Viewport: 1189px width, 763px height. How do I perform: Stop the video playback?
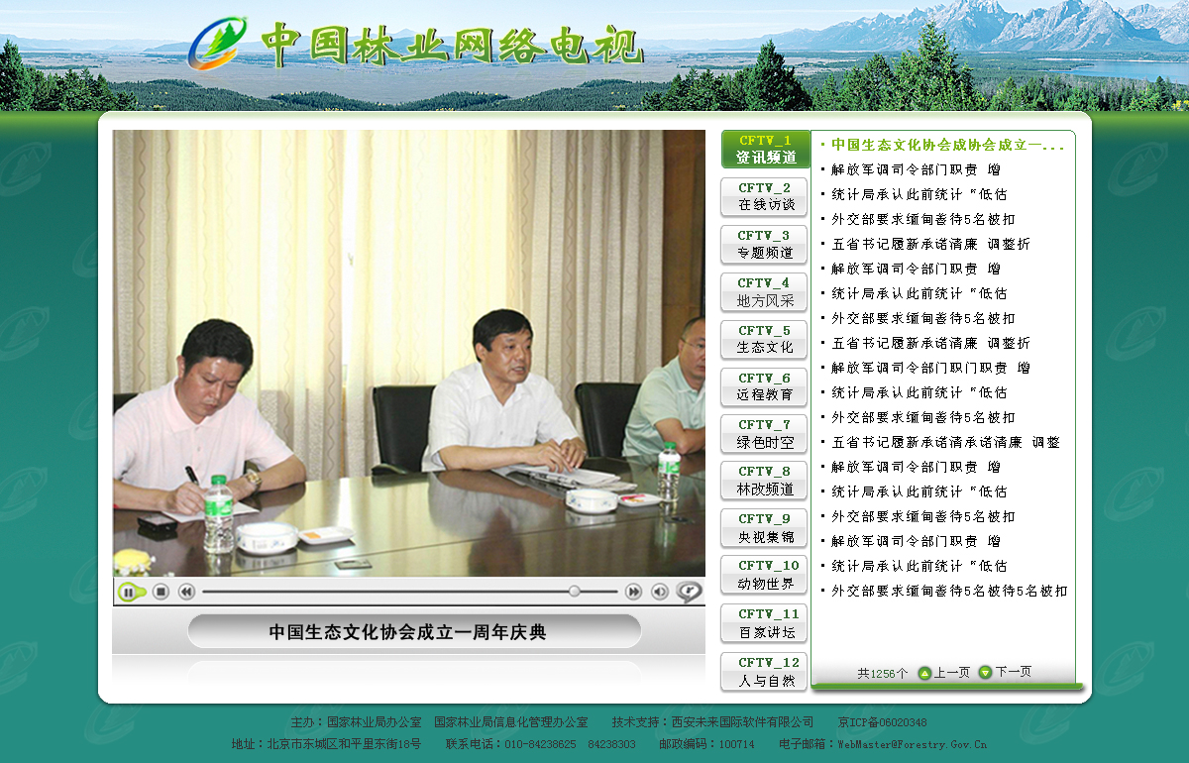point(161,592)
